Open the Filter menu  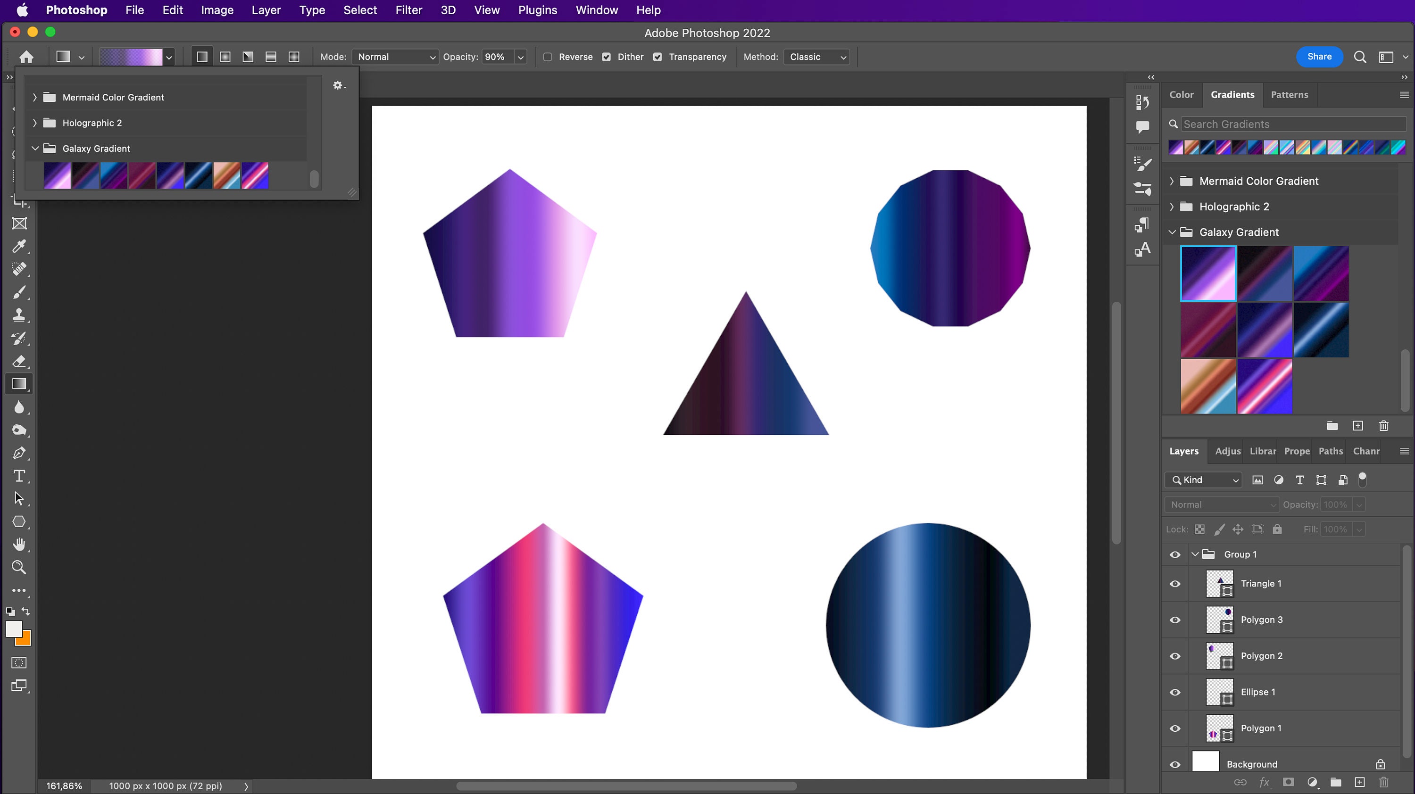[x=408, y=10]
